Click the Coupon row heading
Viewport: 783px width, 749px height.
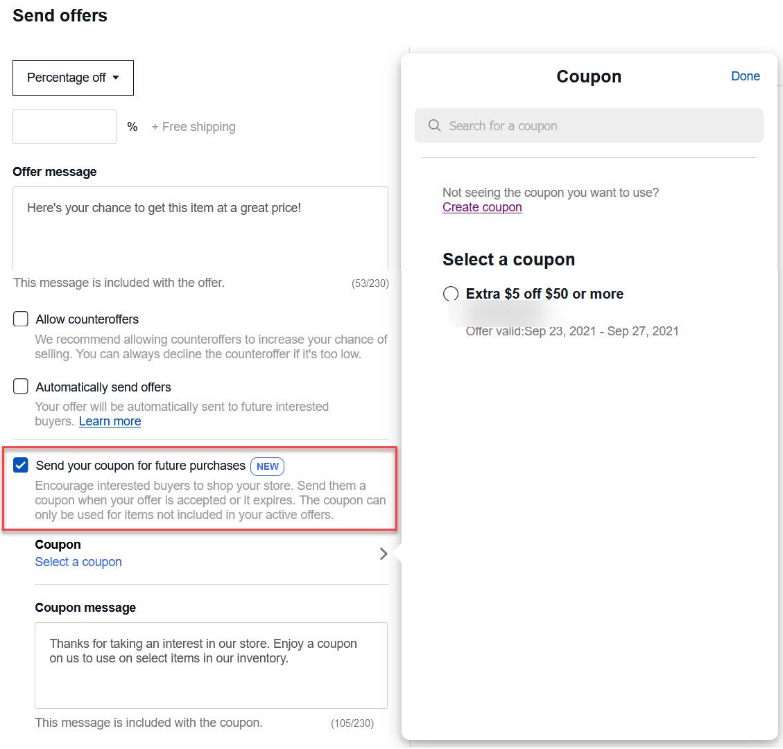(x=58, y=545)
